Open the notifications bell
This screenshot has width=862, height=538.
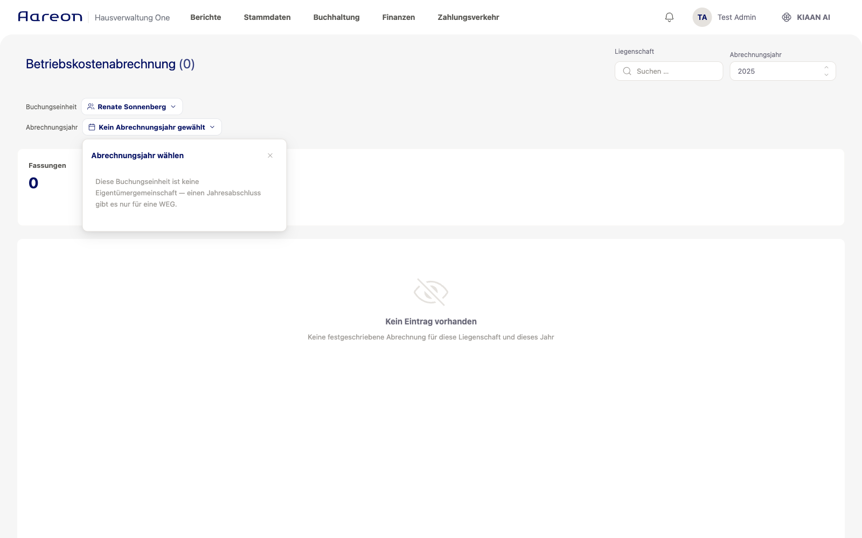[x=669, y=17]
